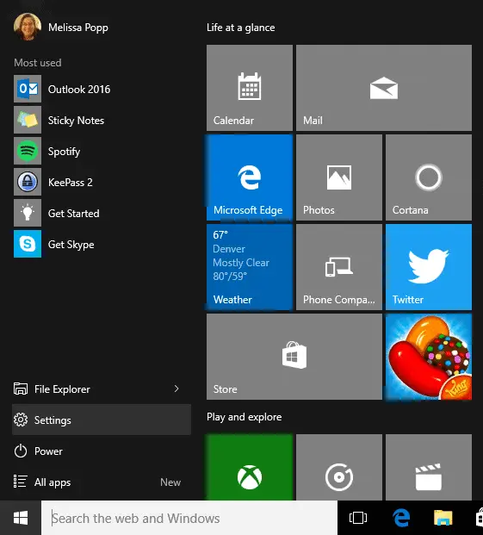Image resolution: width=483 pixels, height=535 pixels.
Task: Open the Groove Music tile
Action: 339,468
